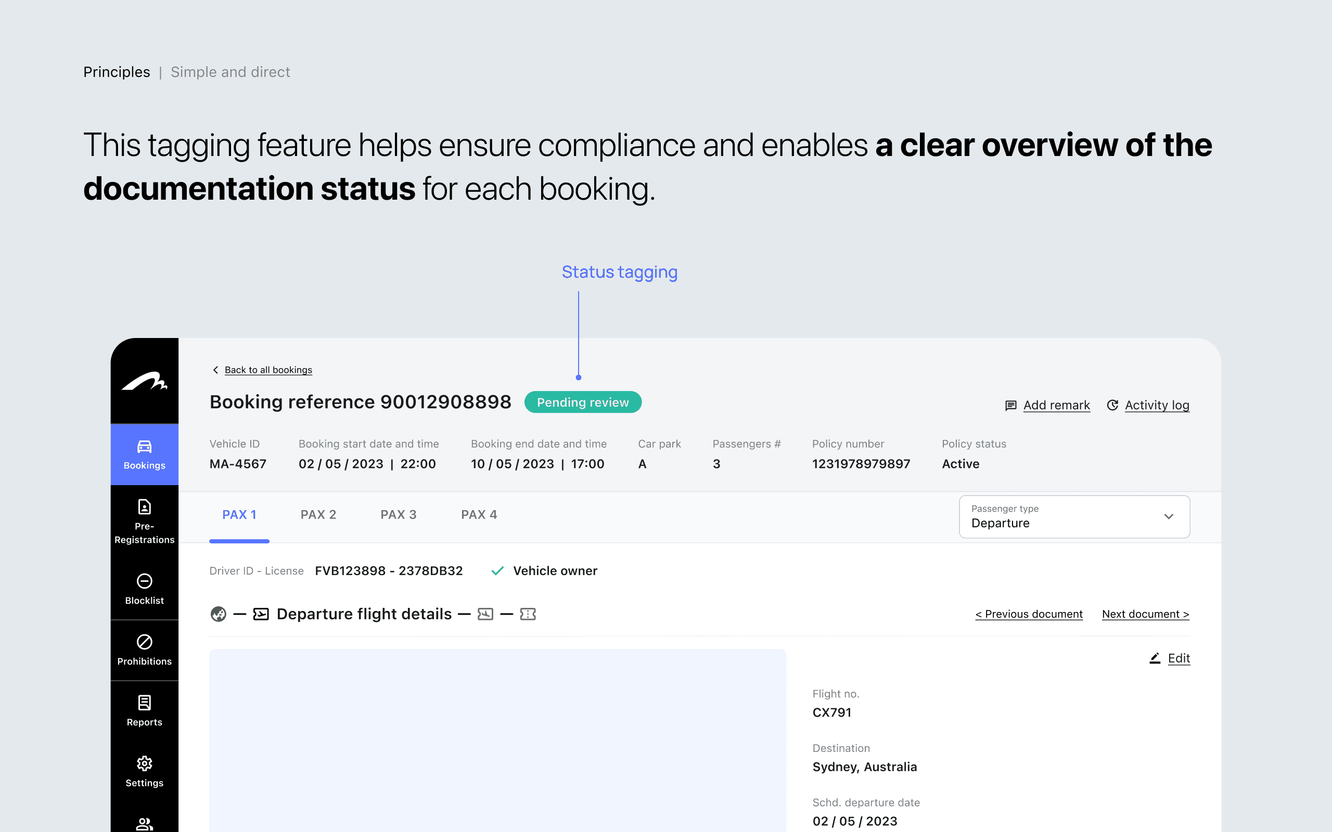The width and height of the screenshot is (1332, 832).
Task: Open the Reports section
Action: tap(144, 710)
